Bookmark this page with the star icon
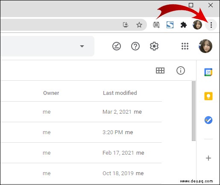Screen dimensions: 220x185 pos(139,25)
